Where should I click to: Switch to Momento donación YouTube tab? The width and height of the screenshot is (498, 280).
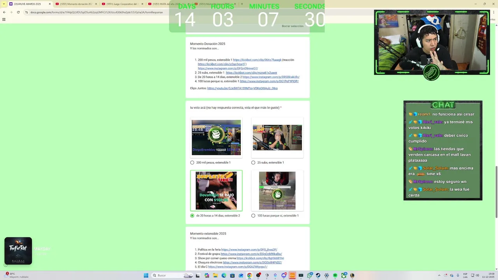click(x=76, y=4)
